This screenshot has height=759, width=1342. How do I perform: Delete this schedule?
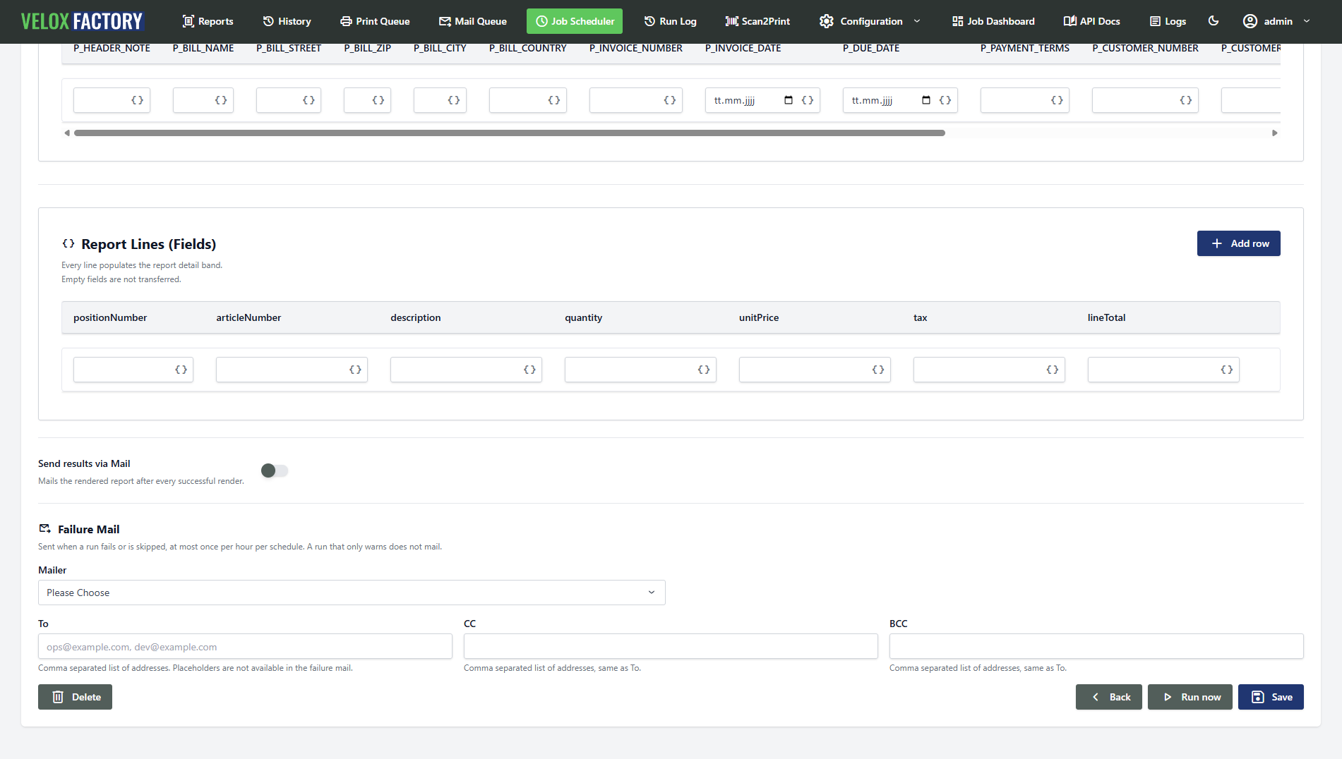pyautogui.click(x=75, y=697)
